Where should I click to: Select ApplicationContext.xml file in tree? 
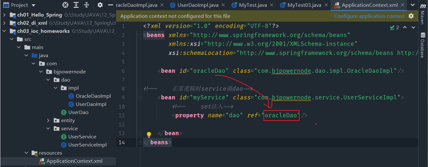tap(74, 161)
